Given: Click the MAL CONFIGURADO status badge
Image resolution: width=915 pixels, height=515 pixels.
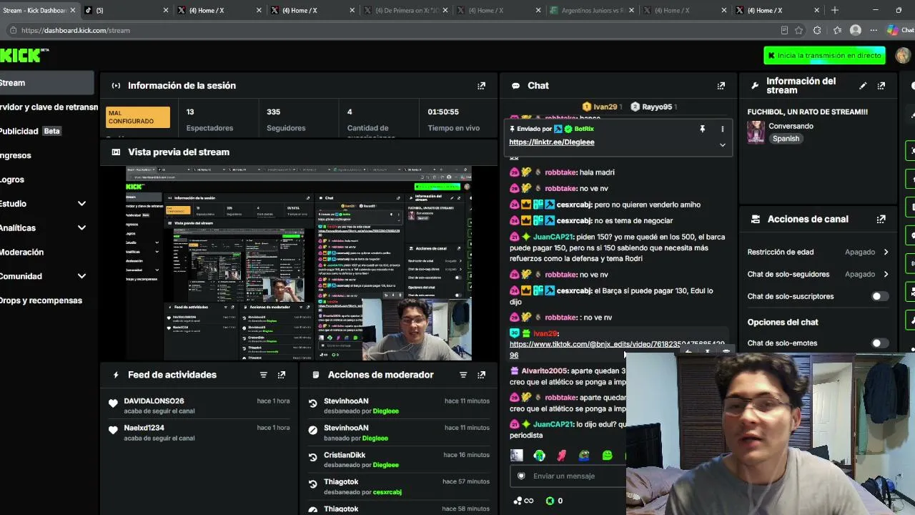Looking at the screenshot, I should coord(138,117).
